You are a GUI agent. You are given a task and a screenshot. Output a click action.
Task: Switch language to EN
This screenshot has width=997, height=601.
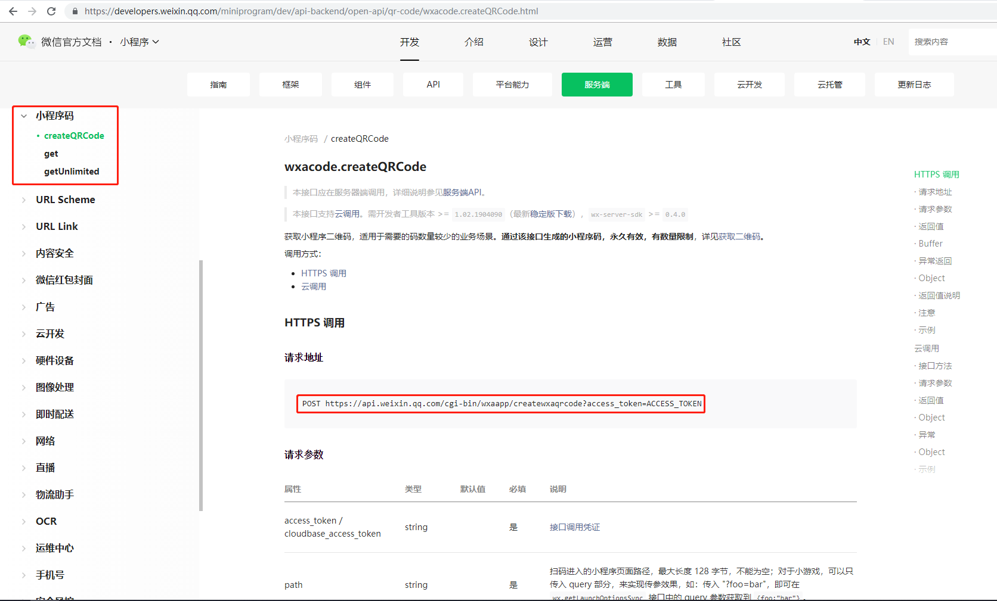tap(888, 42)
